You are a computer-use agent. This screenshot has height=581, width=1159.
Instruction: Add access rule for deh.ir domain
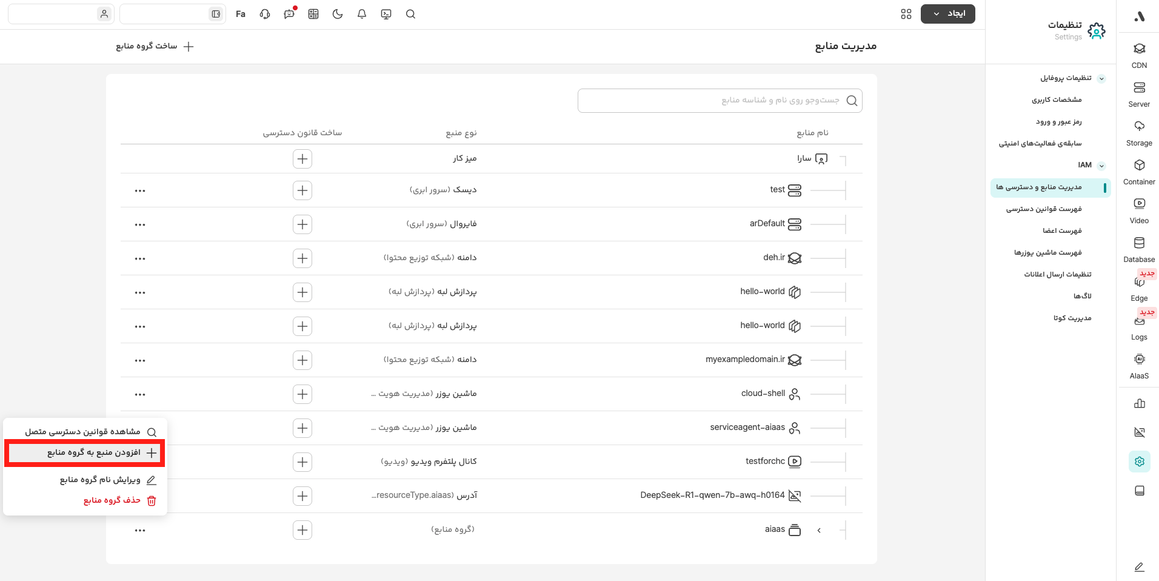click(302, 258)
